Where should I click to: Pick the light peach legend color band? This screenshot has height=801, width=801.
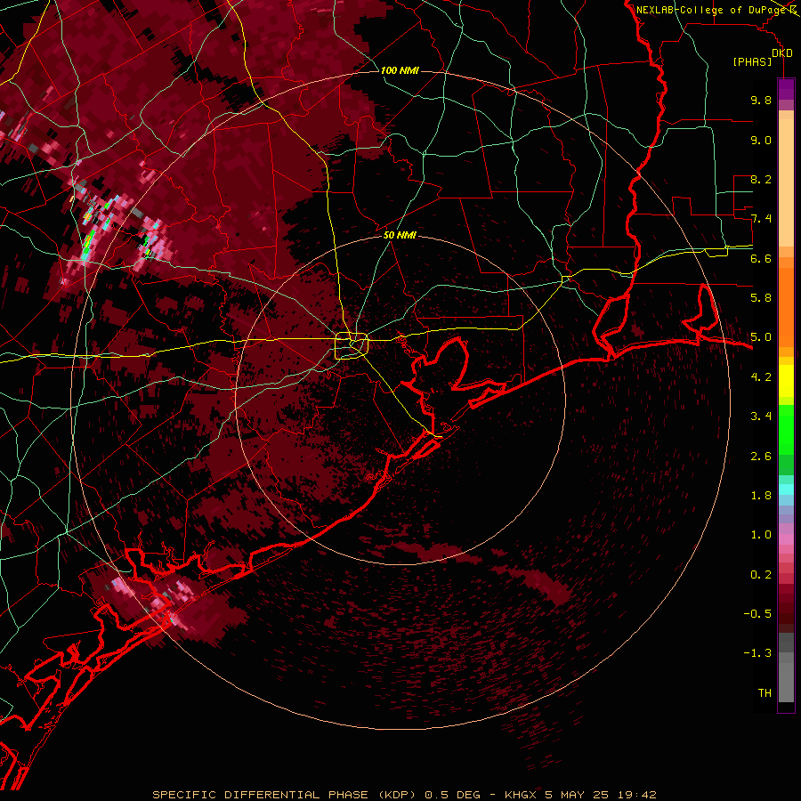786,182
